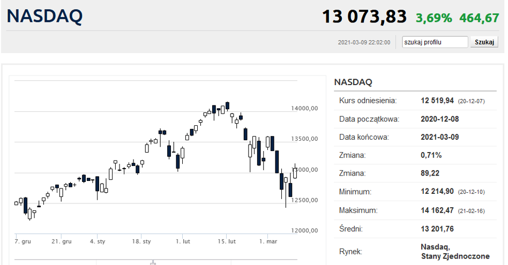The height and width of the screenshot is (265, 508).
Task: Click the '18. sty' x-axis label
Action: [141, 241]
